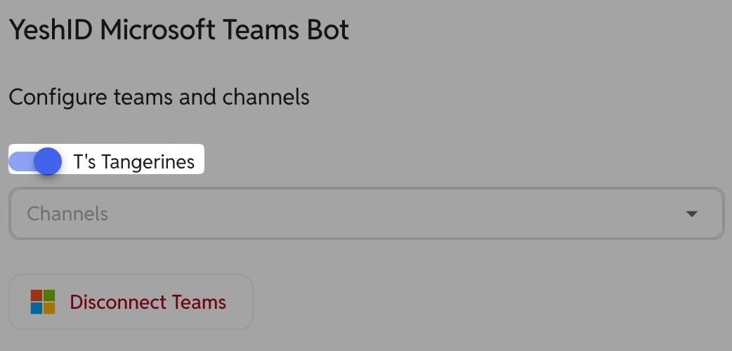Click the Configure teams and channels subtitle
This screenshot has width=732, height=351.
pyautogui.click(x=159, y=98)
